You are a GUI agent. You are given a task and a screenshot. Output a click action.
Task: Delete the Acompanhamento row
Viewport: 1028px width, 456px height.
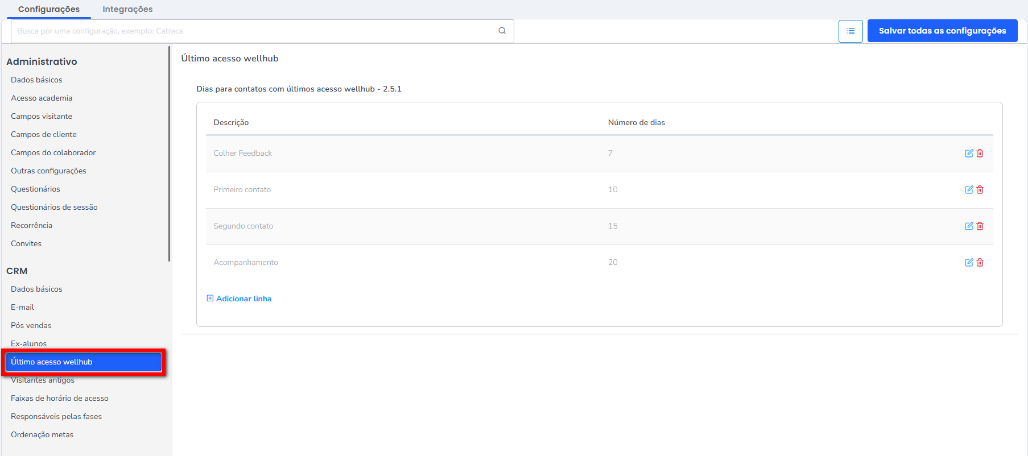coord(980,262)
